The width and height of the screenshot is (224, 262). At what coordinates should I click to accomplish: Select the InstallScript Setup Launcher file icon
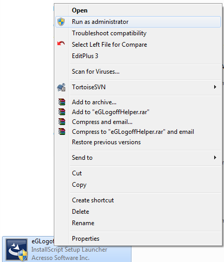(x=17, y=250)
